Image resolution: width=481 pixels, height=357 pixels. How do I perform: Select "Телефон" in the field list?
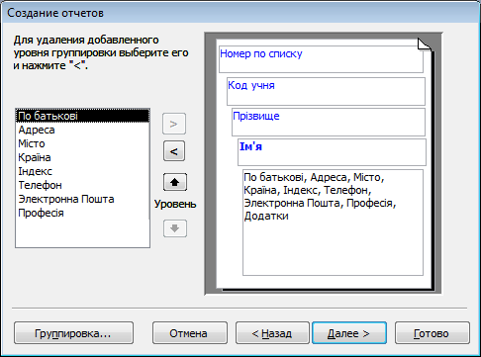pyautogui.click(x=82, y=185)
